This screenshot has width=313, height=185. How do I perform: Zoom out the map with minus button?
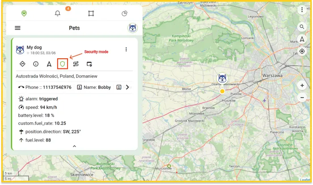[x=302, y=97]
